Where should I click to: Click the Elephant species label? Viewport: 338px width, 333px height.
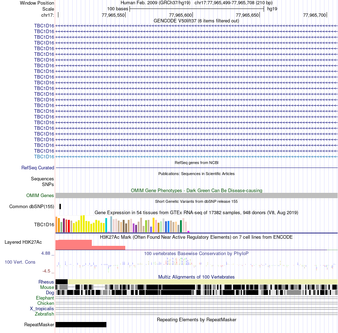pyautogui.click(x=45, y=298)
